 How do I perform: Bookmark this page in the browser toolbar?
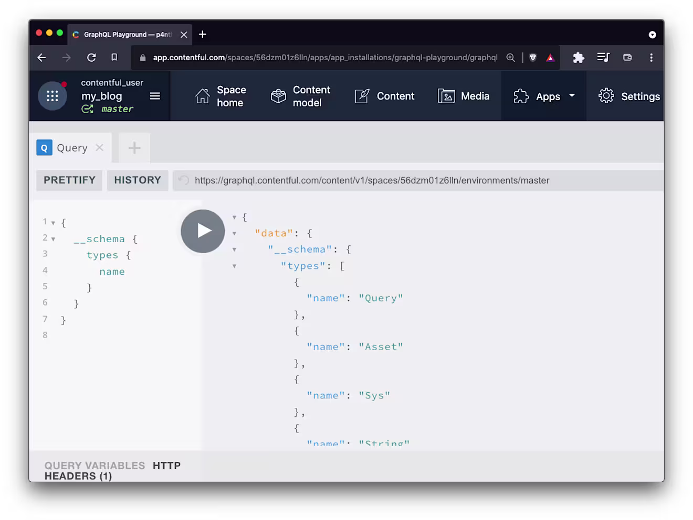(114, 57)
